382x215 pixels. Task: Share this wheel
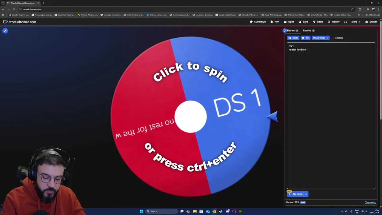(x=318, y=22)
